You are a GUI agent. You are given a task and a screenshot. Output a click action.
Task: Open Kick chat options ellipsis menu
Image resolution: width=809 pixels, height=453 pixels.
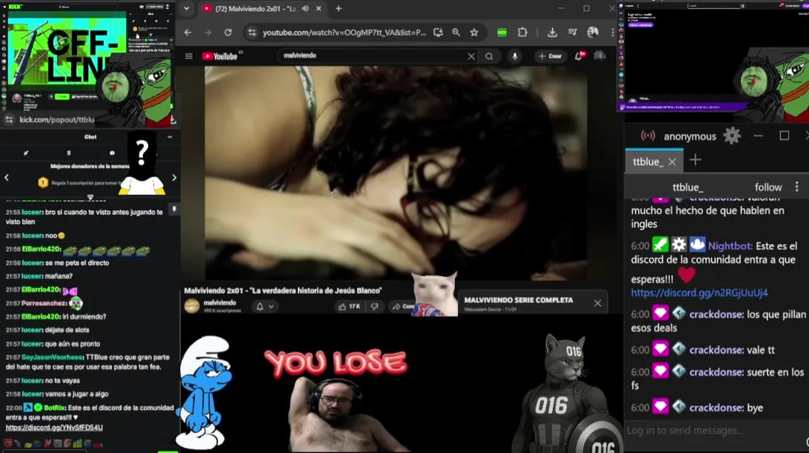click(x=169, y=137)
